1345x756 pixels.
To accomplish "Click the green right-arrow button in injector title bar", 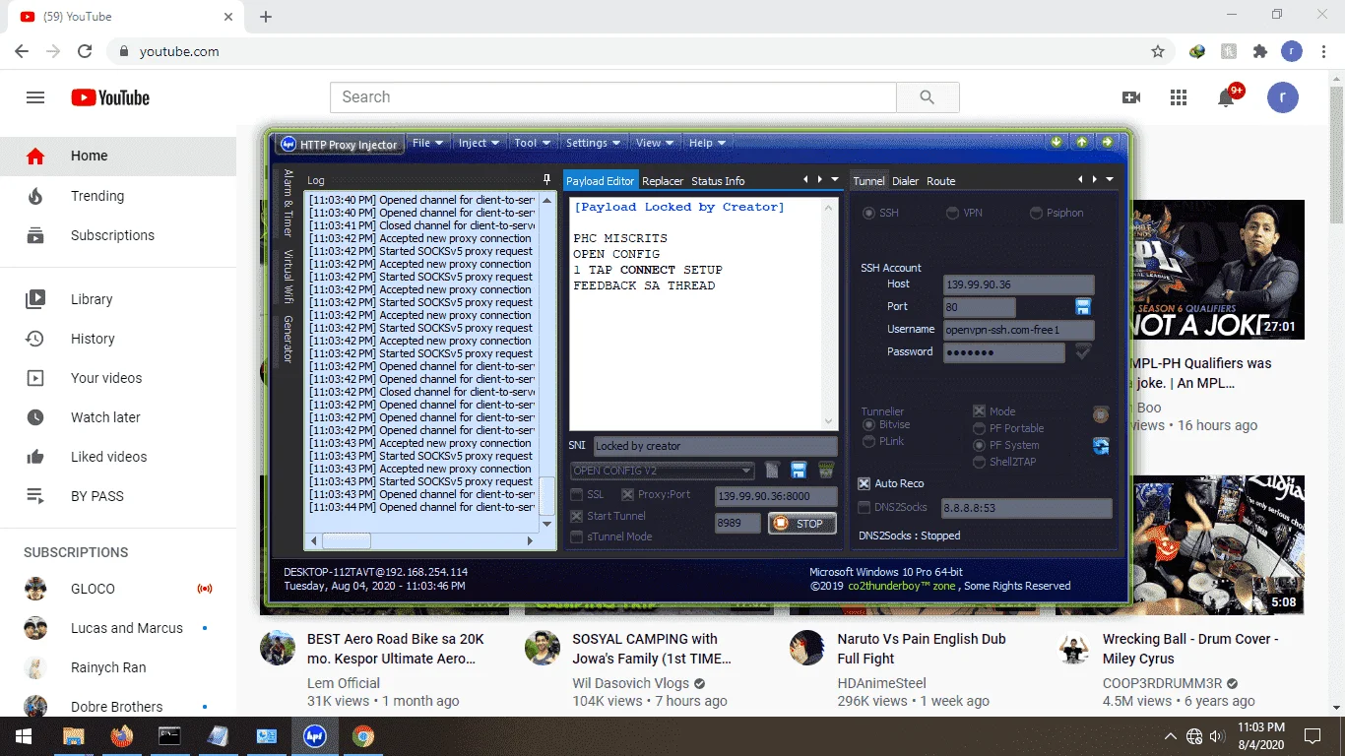I will 1108,143.
